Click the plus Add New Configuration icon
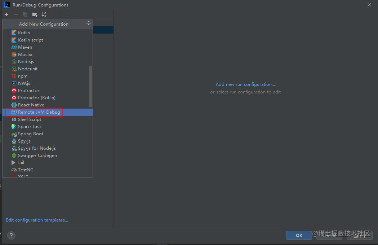Image resolution: width=378 pixels, height=245 pixels. [x=6, y=14]
